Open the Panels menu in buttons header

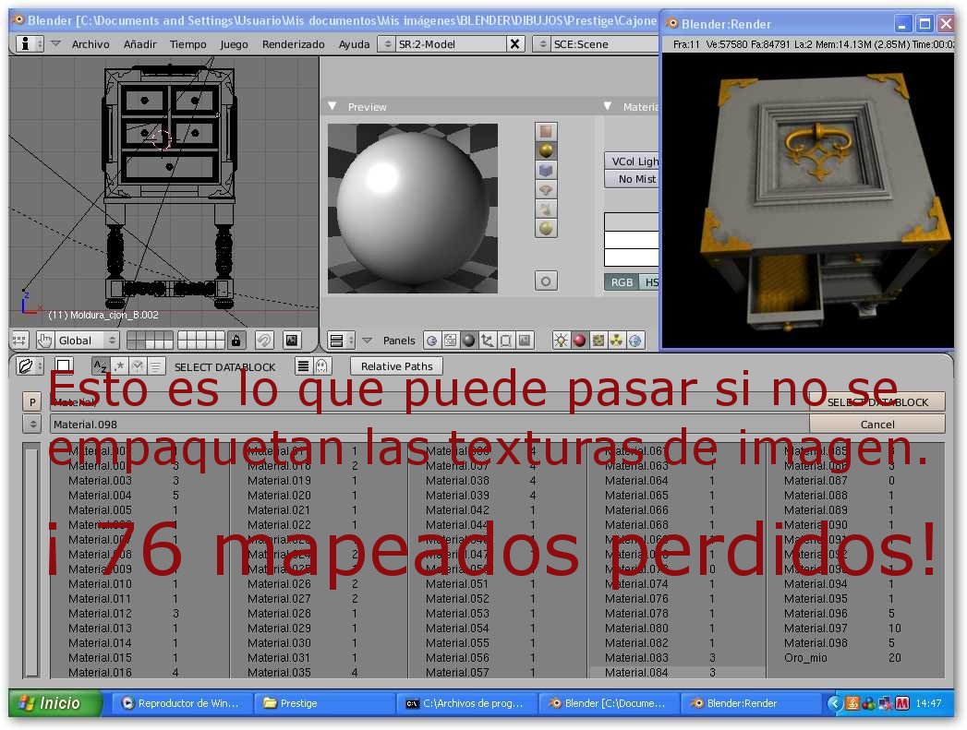coord(399,341)
